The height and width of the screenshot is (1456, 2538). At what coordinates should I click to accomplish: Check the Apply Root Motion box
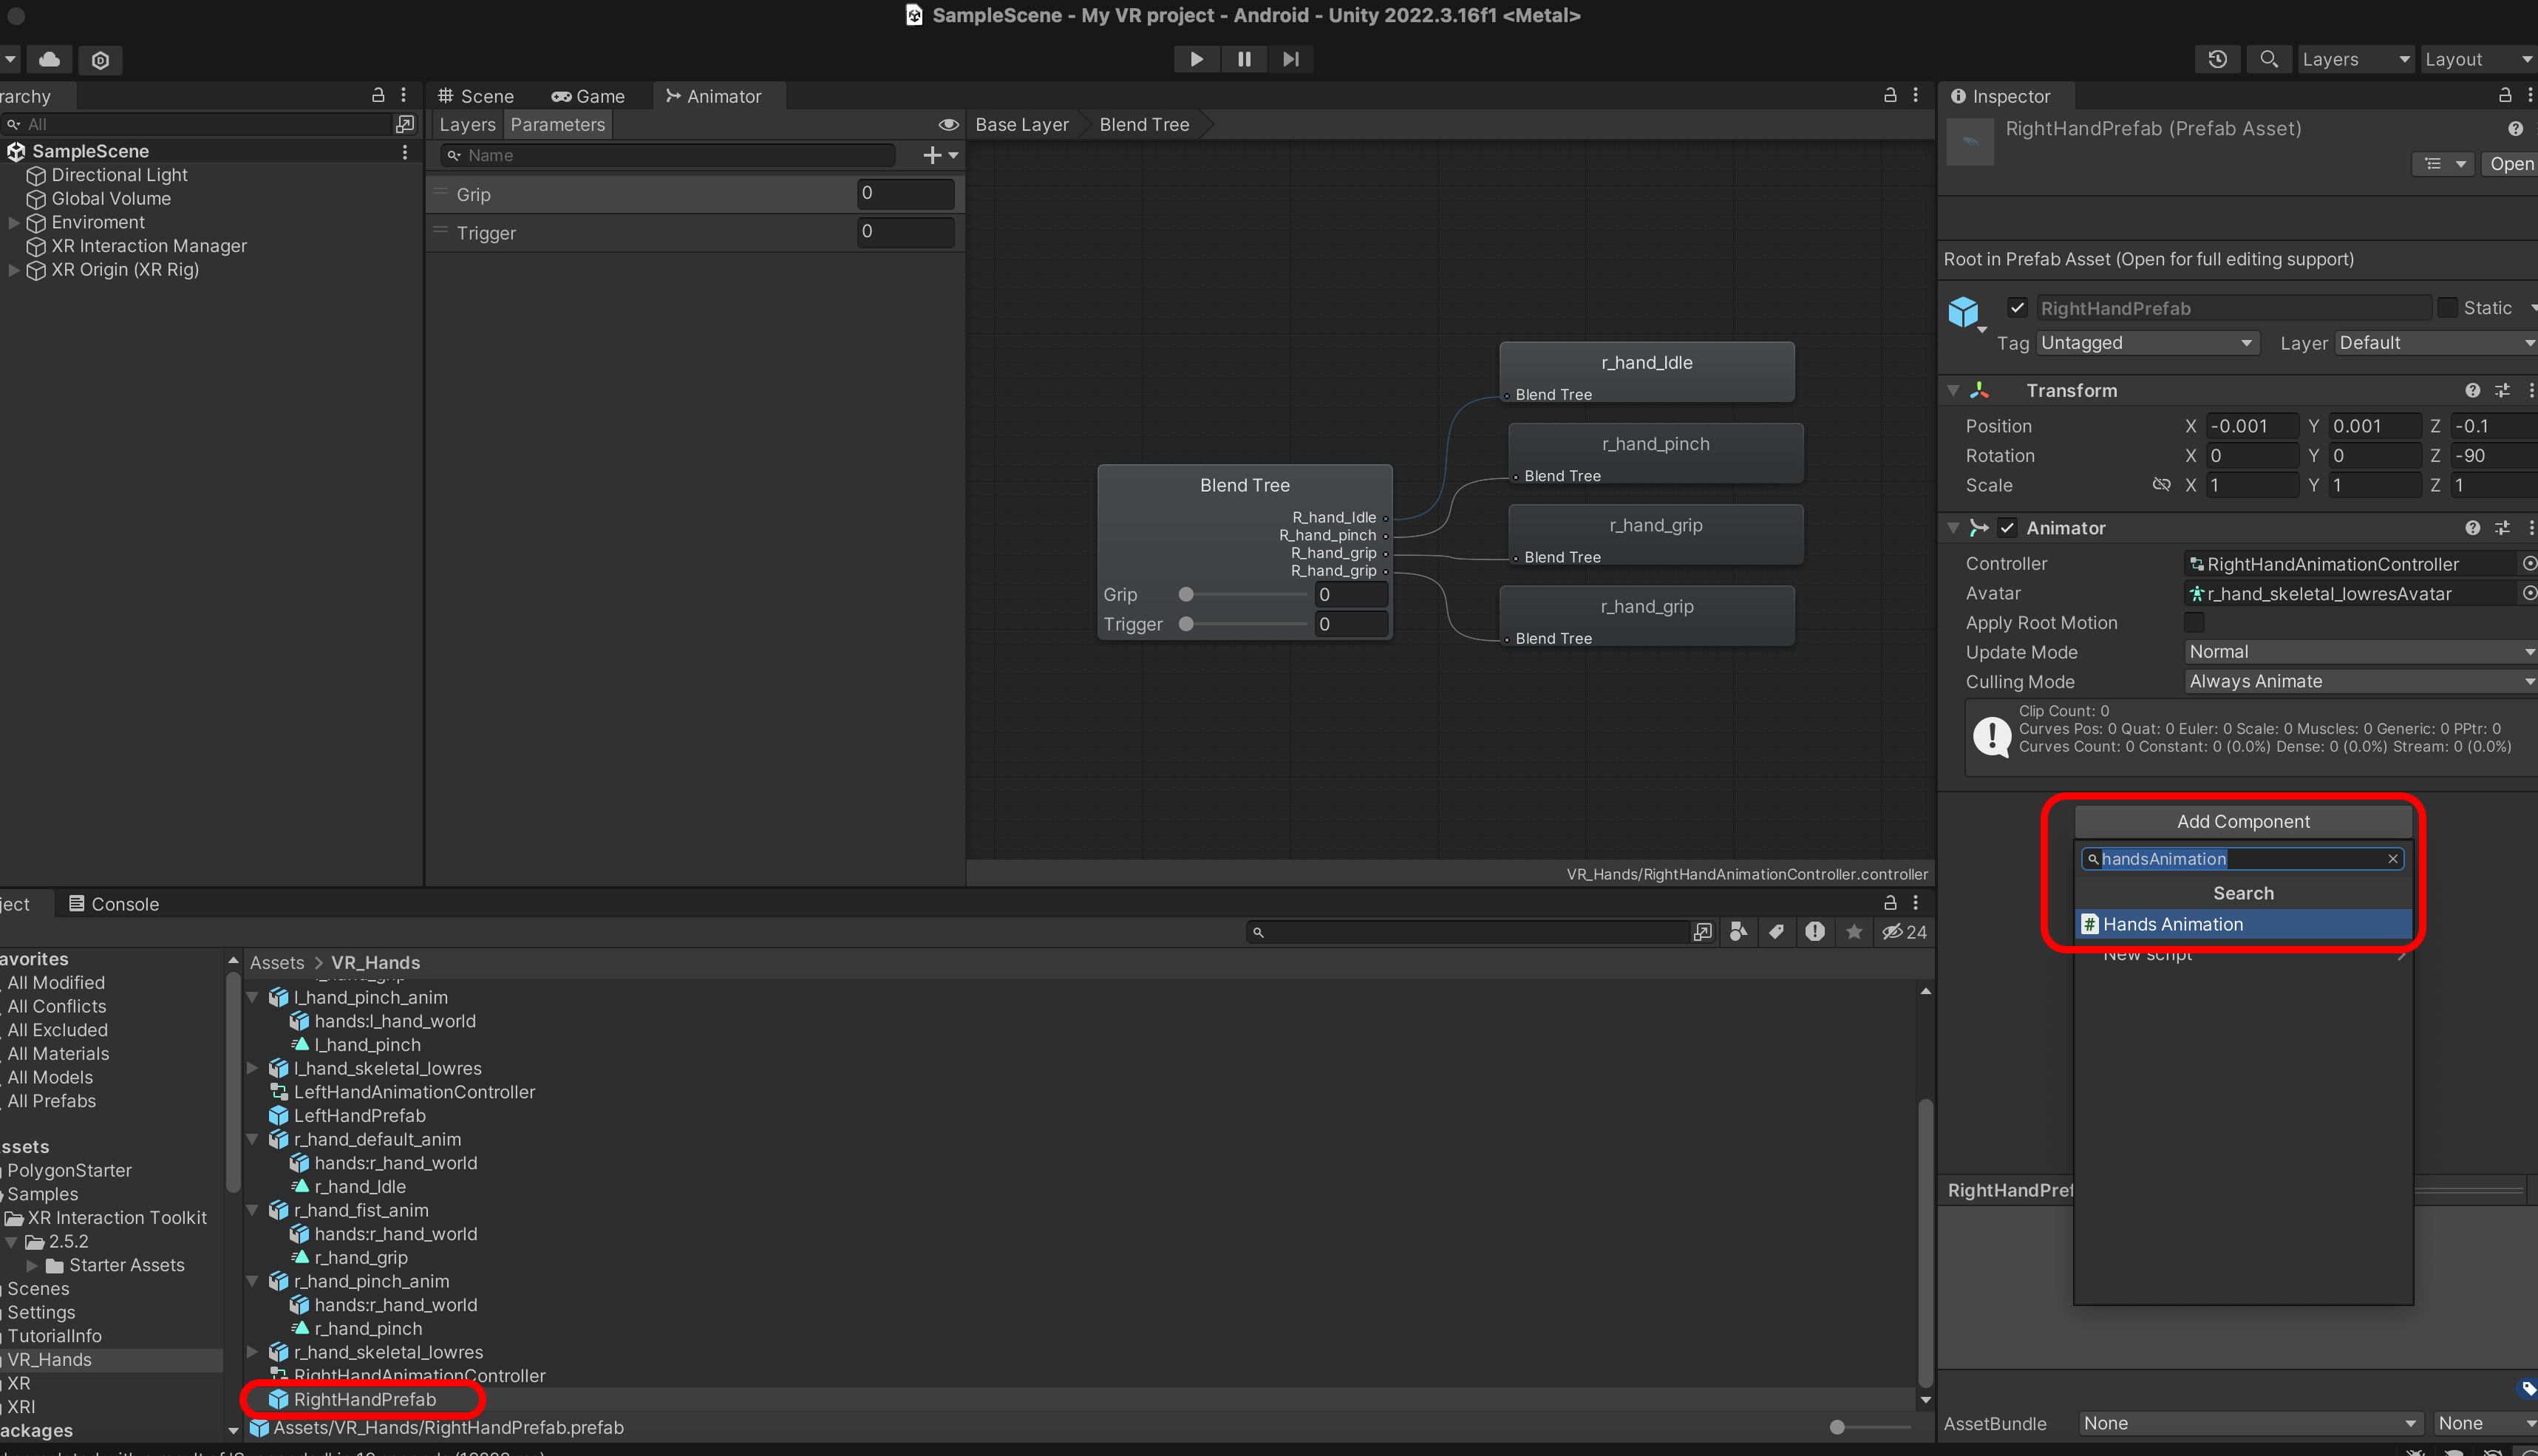point(2194,623)
